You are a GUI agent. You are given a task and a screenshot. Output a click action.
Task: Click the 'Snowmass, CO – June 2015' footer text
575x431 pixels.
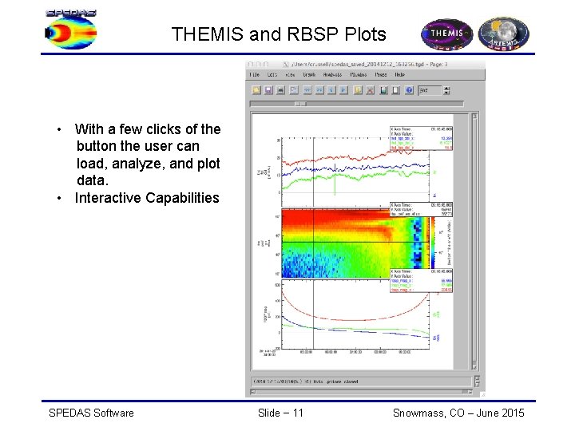[458, 413]
